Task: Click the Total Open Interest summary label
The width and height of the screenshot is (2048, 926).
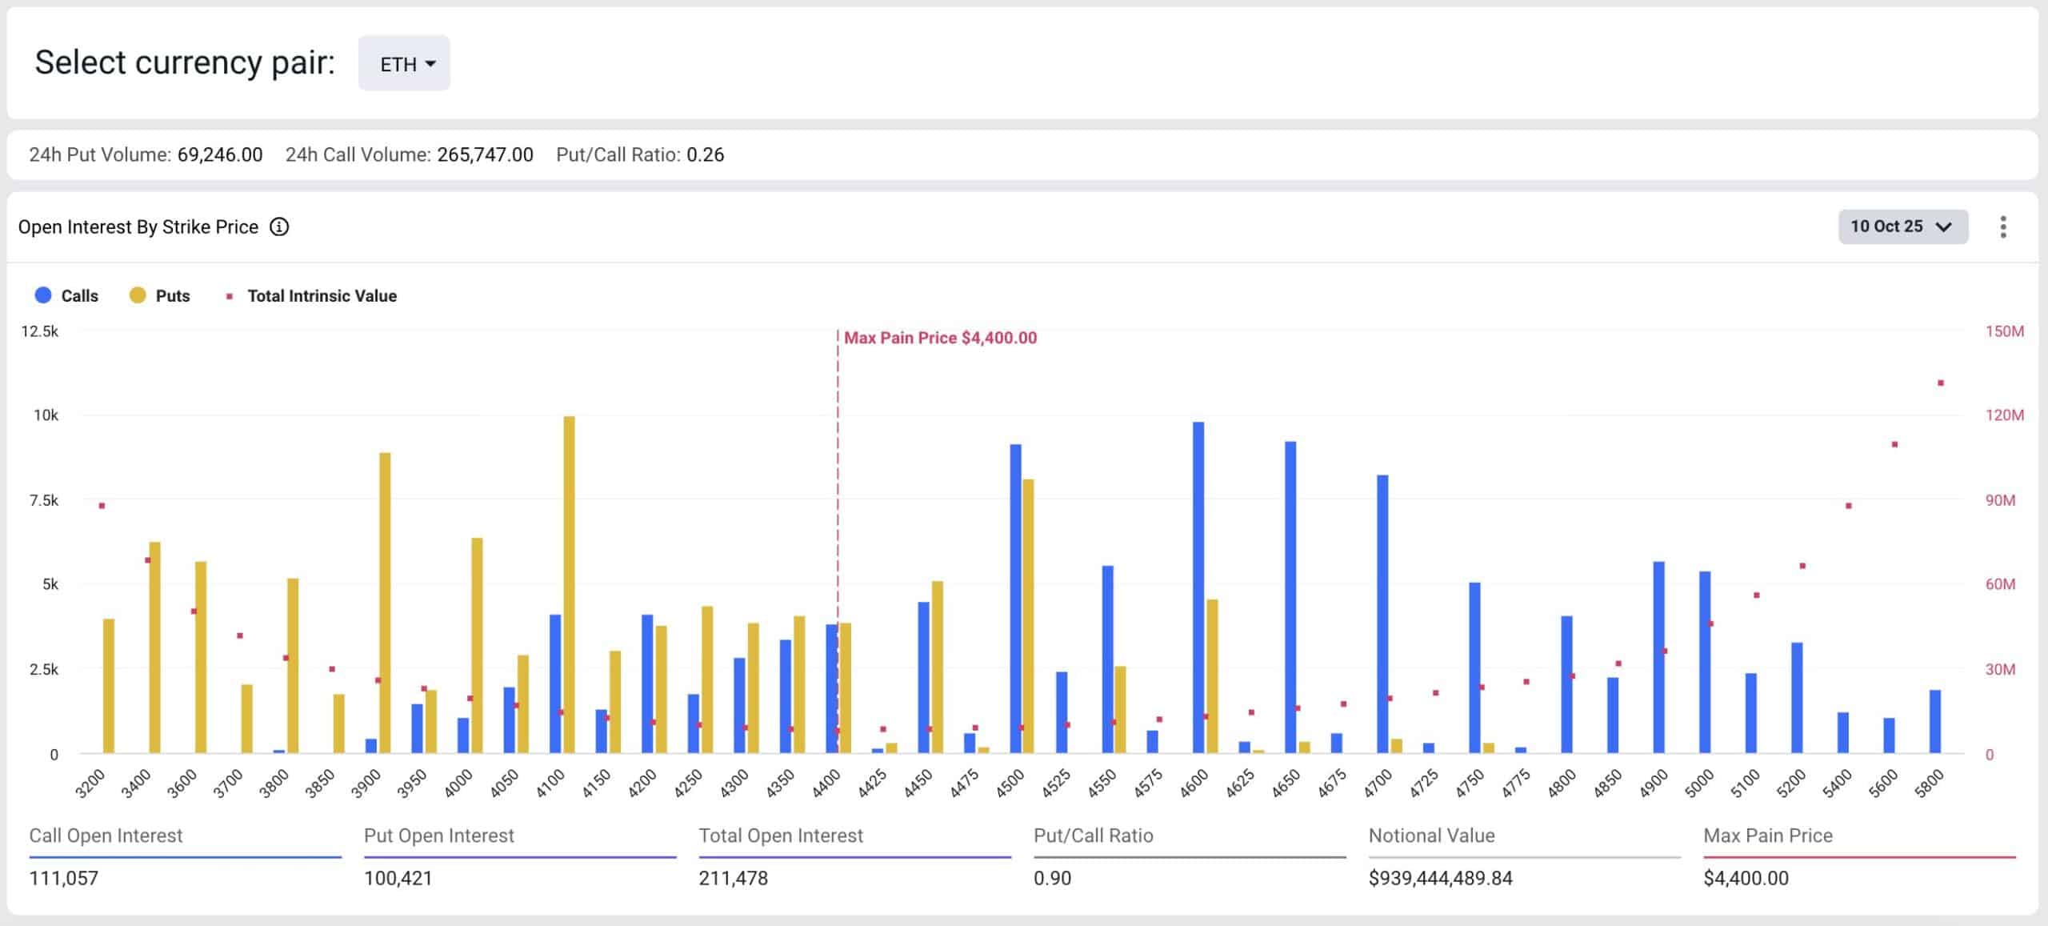Action: 781,836
